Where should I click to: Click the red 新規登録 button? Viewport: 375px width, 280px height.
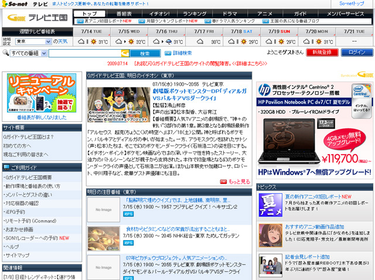tap(322, 52)
